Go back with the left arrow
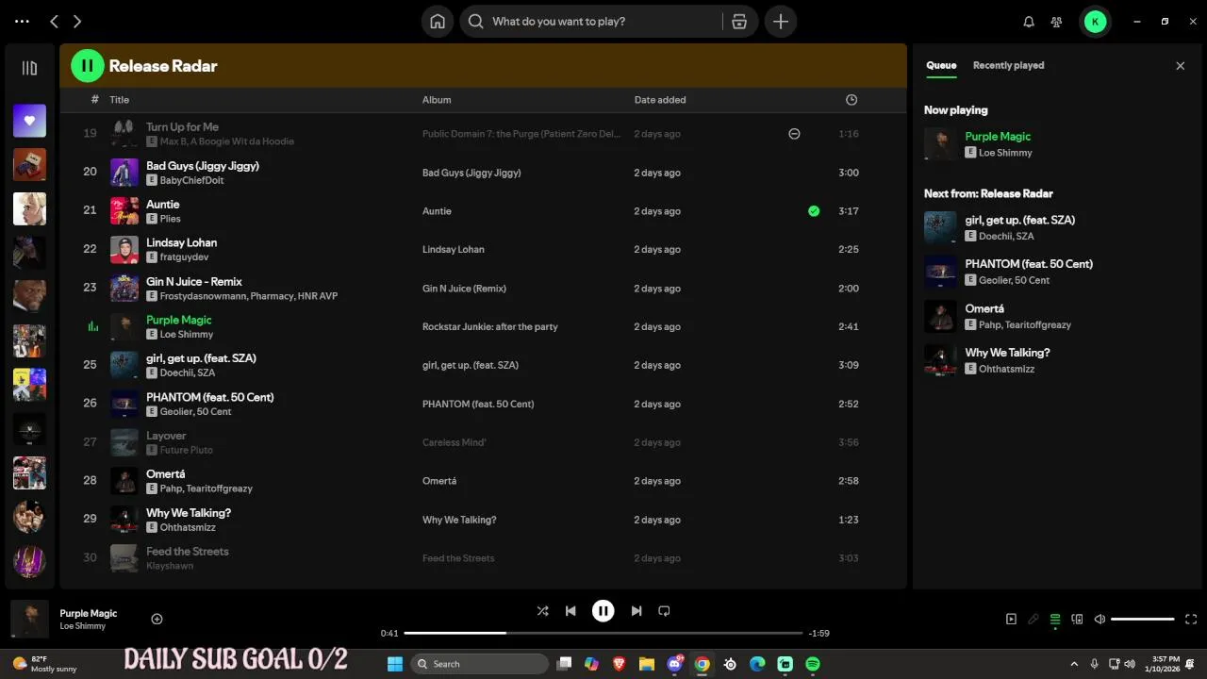This screenshot has width=1207, height=679. tap(55, 22)
